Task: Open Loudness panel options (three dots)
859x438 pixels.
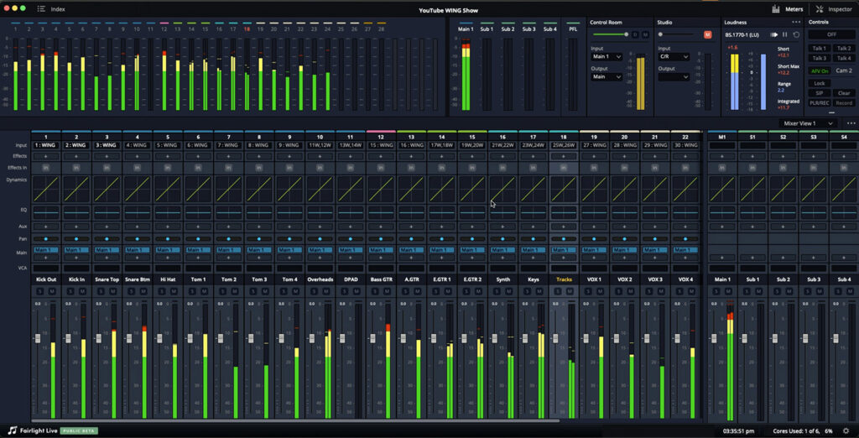Action: coord(795,22)
